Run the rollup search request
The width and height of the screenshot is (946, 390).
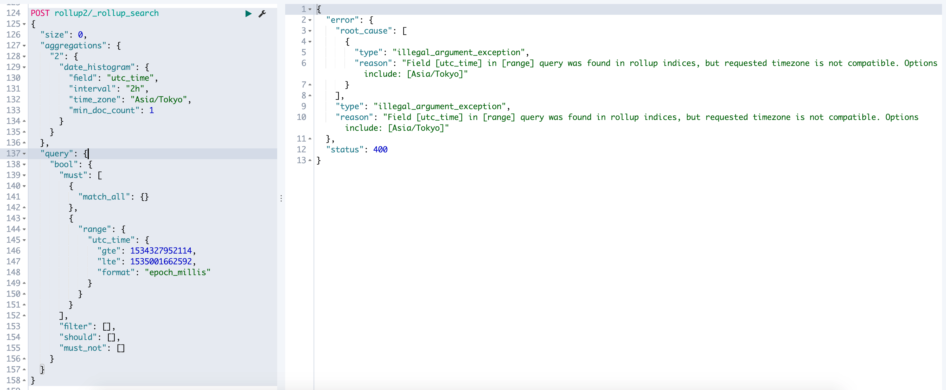coord(248,14)
